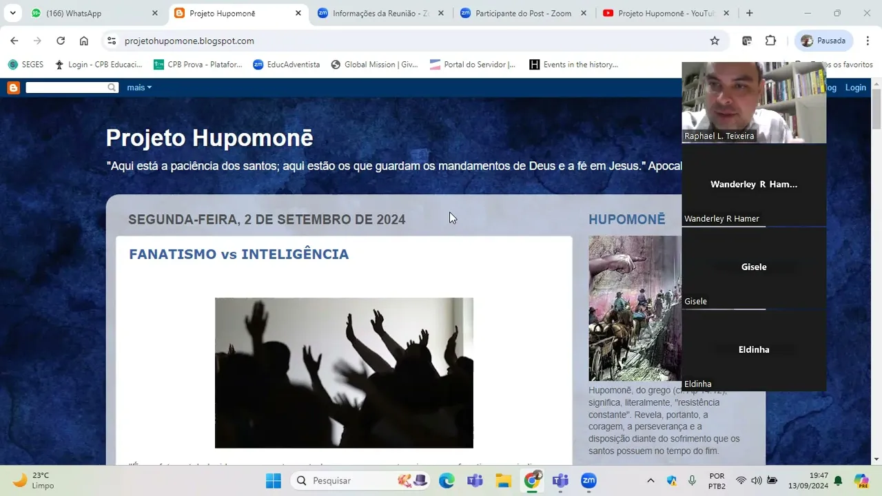Viewport: 882px width, 496px height.
Task: Switch to the WhatsApp tab
Action: 94,13
